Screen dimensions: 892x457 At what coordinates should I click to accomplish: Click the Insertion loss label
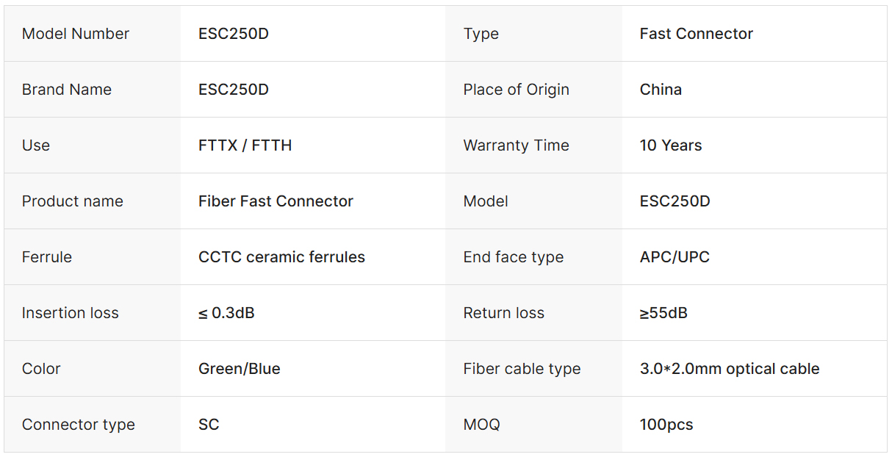point(70,313)
